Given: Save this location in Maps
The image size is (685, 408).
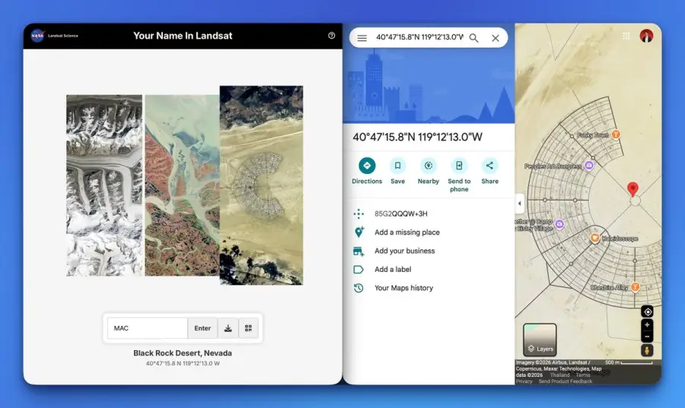Looking at the screenshot, I should 397,171.
